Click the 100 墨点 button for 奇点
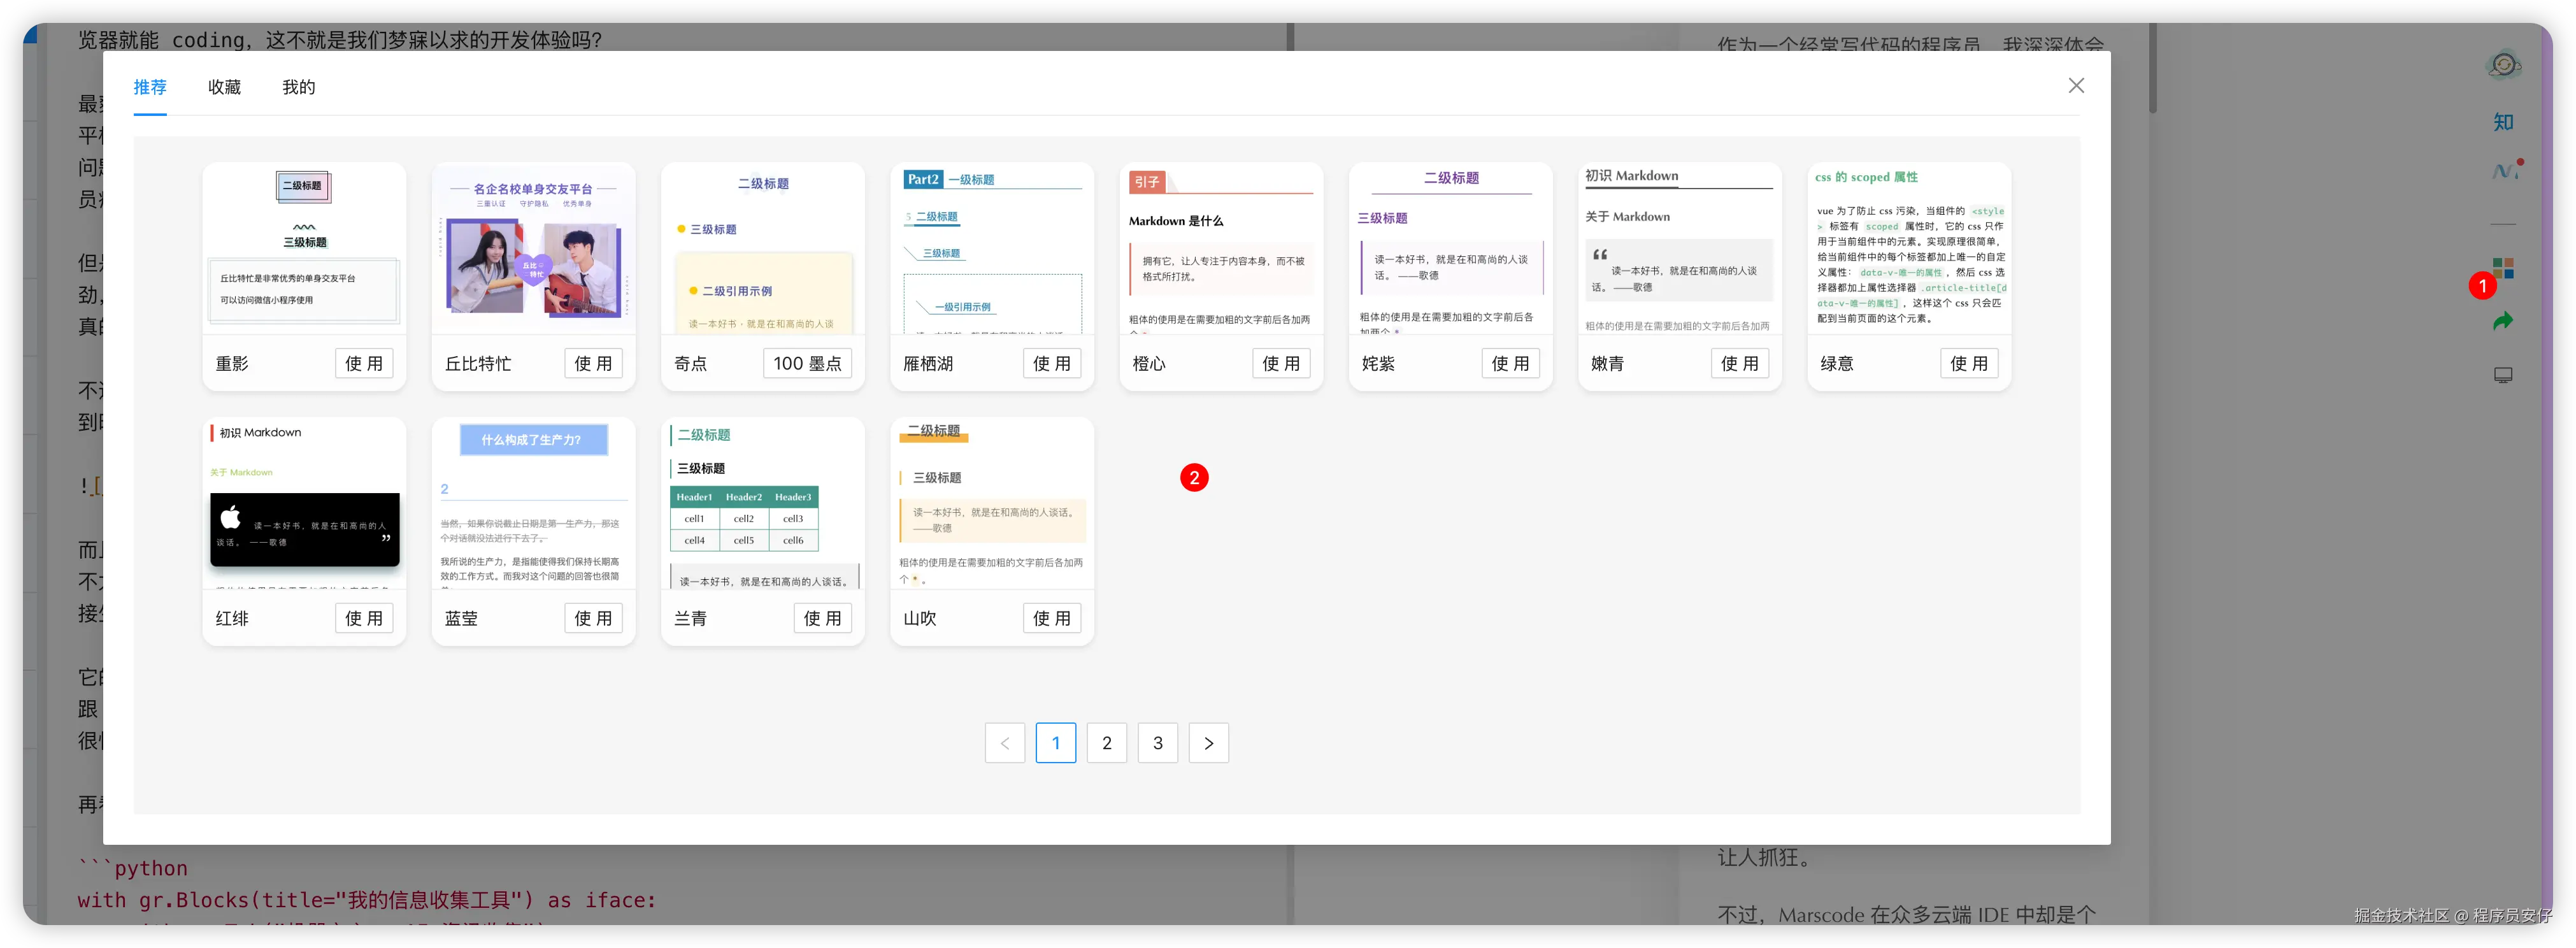The image size is (2576, 948). point(807,363)
